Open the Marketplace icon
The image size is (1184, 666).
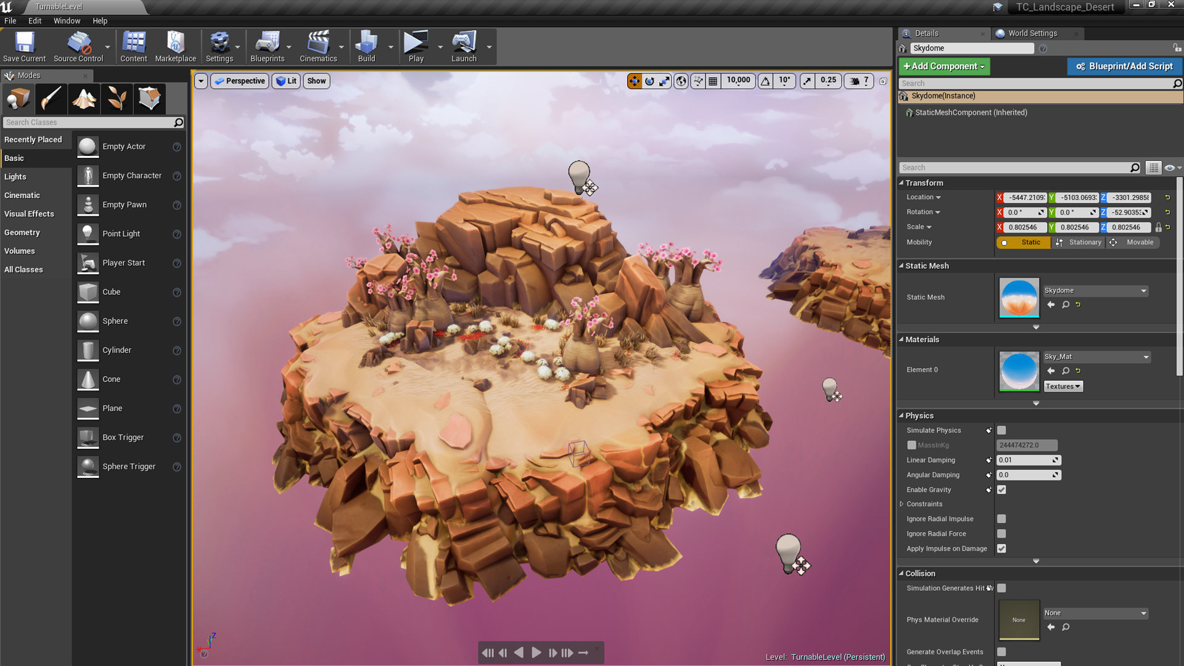(x=175, y=47)
